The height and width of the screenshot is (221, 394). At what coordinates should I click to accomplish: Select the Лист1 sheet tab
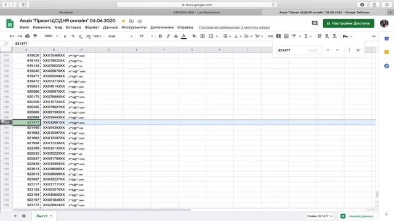(x=44, y=215)
